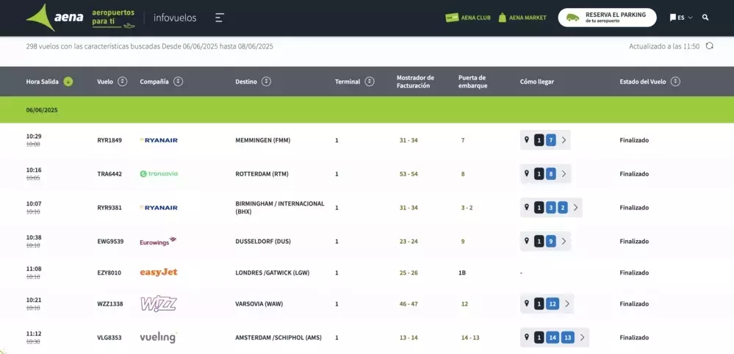Click the Ryanair logo for flight RYR1849
The width and height of the screenshot is (734, 354).
coord(159,140)
